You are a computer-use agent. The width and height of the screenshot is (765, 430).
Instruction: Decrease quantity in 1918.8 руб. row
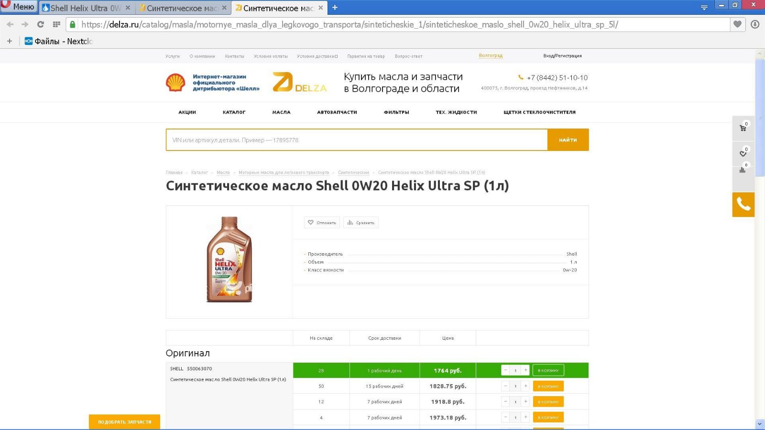(x=505, y=402)
